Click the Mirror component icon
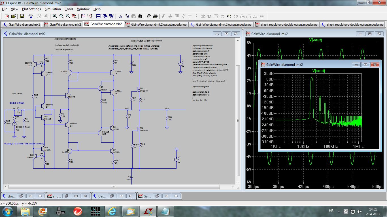Screen dimensions: 387x217 click(x=249, y=16)
